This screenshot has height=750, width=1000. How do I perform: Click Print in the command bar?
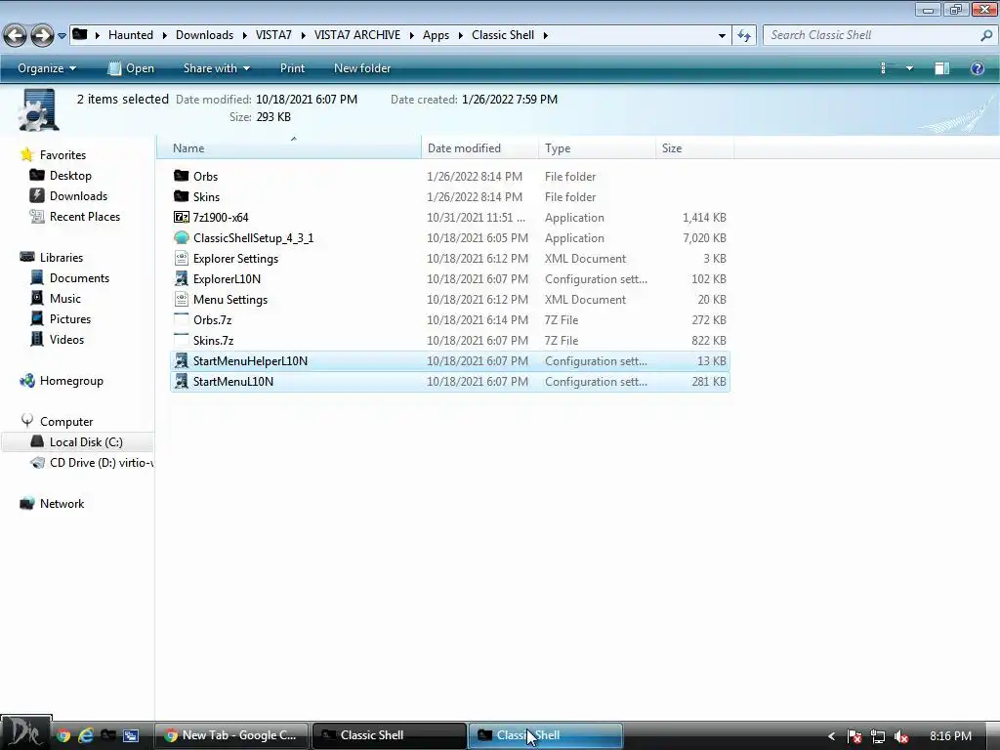click(292, 68)
